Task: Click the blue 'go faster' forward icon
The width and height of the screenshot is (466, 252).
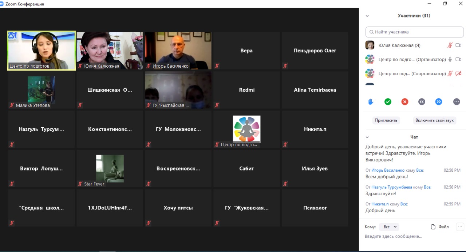Action: click(x=439, y=102)
